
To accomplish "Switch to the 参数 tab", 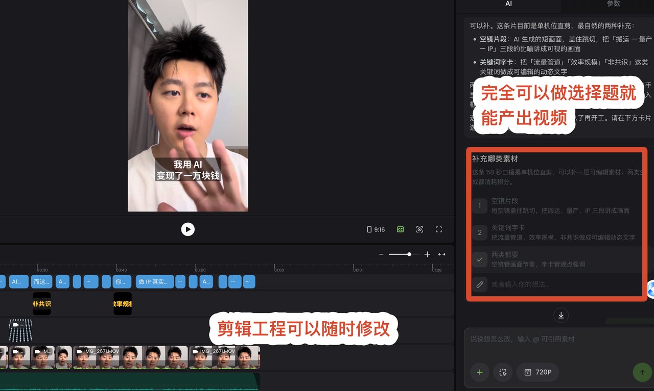I will 614,4.
